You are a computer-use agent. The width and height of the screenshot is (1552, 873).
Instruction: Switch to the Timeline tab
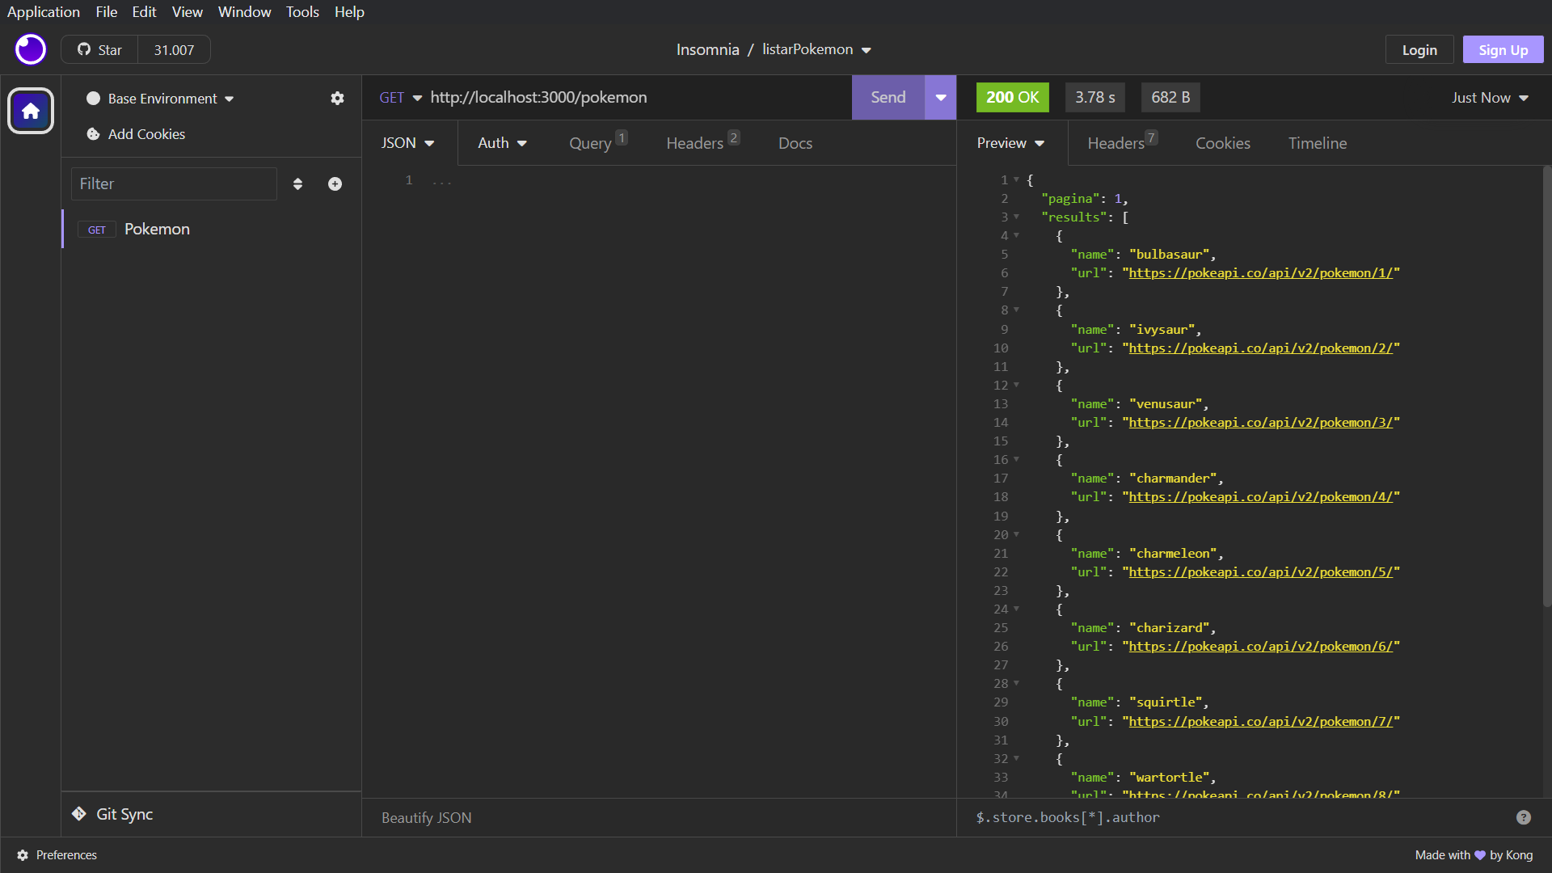(x=1317, y=143)
